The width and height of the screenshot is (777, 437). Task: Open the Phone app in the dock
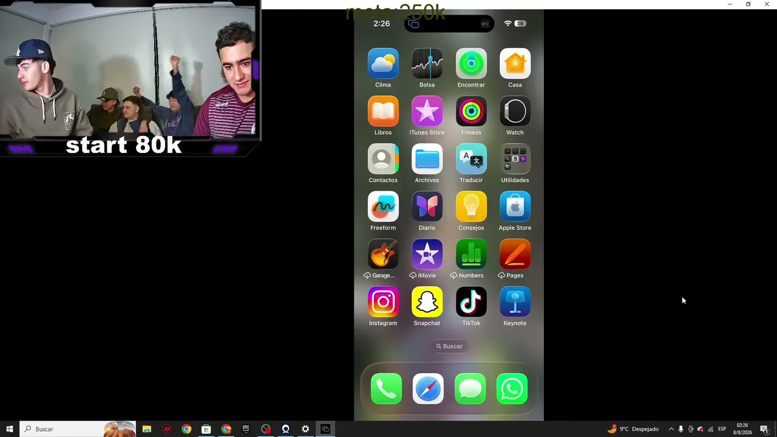pos(386,389)
